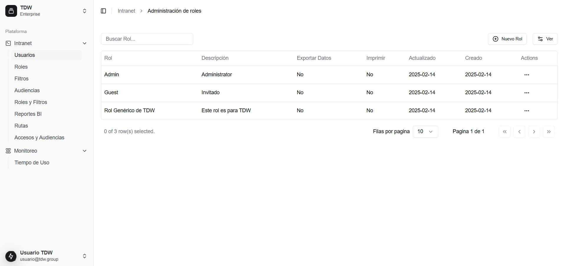Go to last page double-chevron button
The width and height of the screenshot is (563, 266).
(x=549, y=132)
